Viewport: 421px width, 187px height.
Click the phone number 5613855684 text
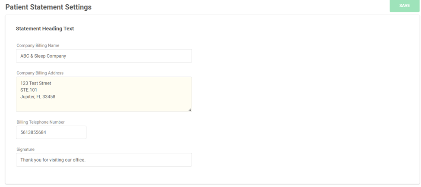click(x=33, y=132)
